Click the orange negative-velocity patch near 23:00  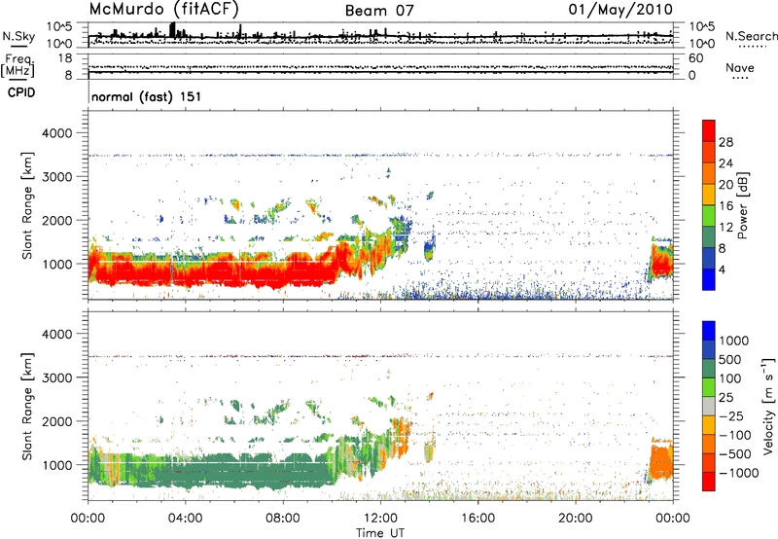click(x=661, y=461)
